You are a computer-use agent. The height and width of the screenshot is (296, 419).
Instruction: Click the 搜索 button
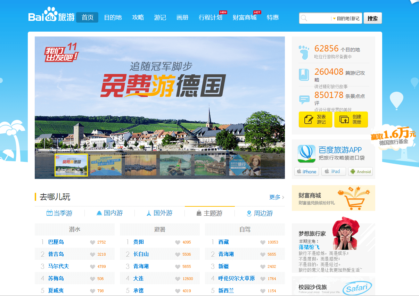click(x=372, y=18)
